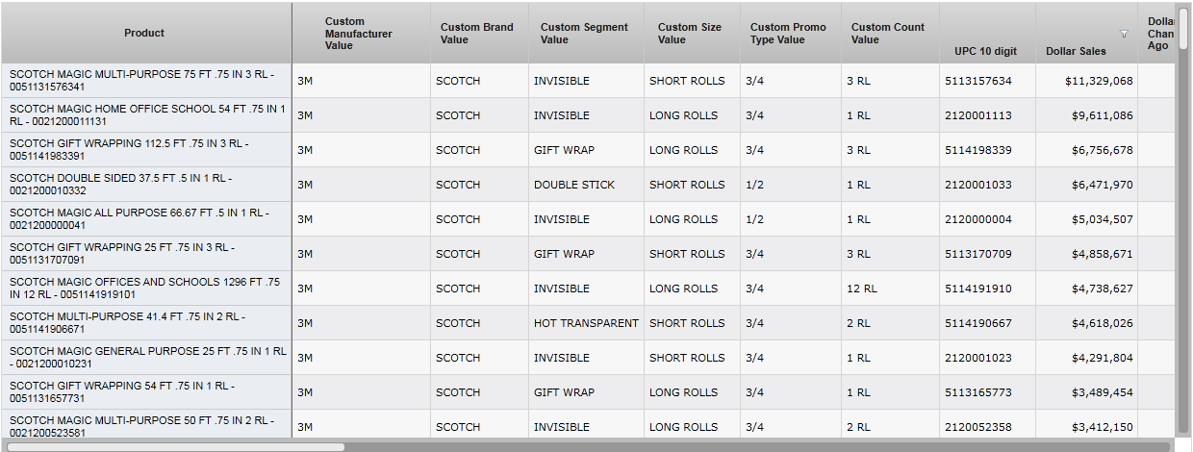Click the filter icon in Dollar Sales header

click(x=1124, y=34)
